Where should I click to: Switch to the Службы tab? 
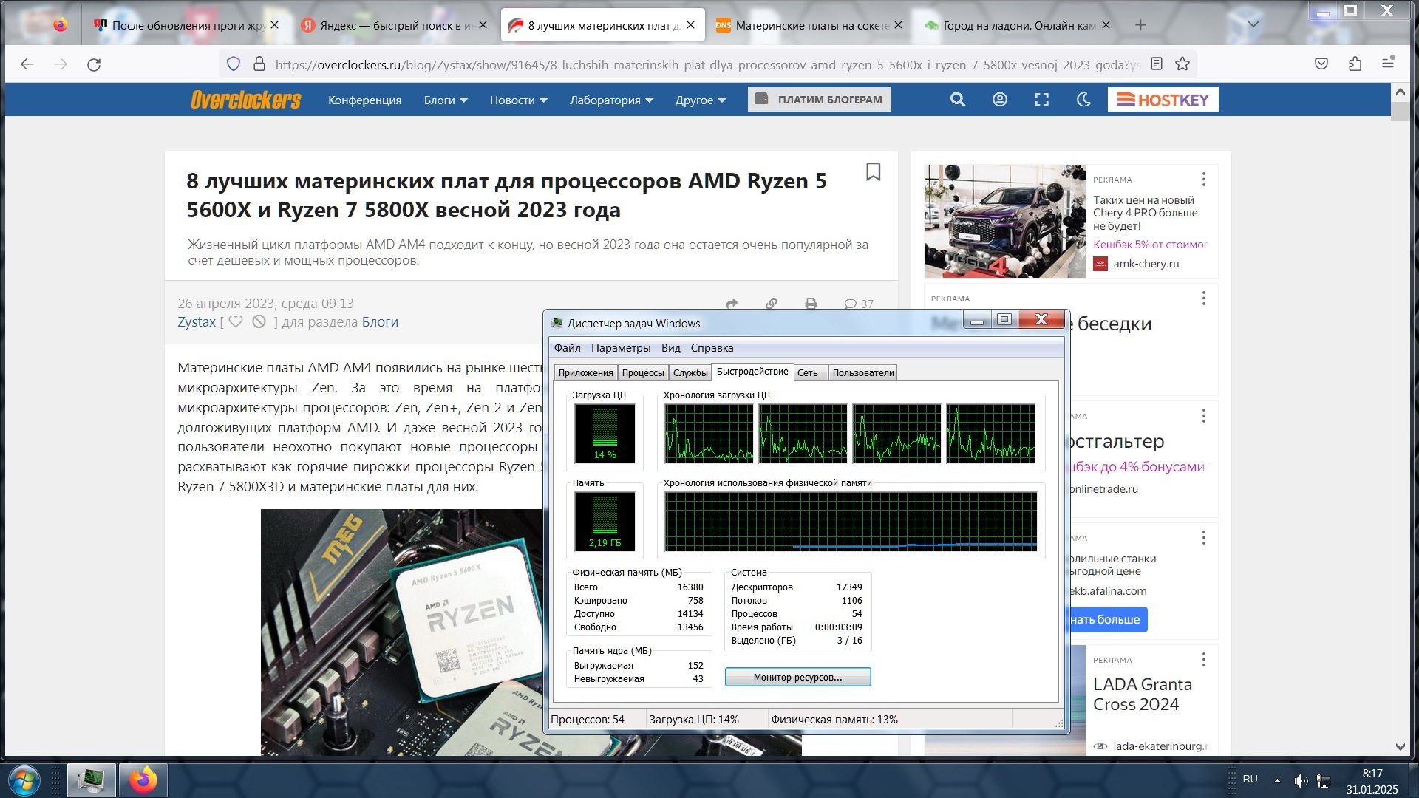pyautogui.click(x=690, y=373)
